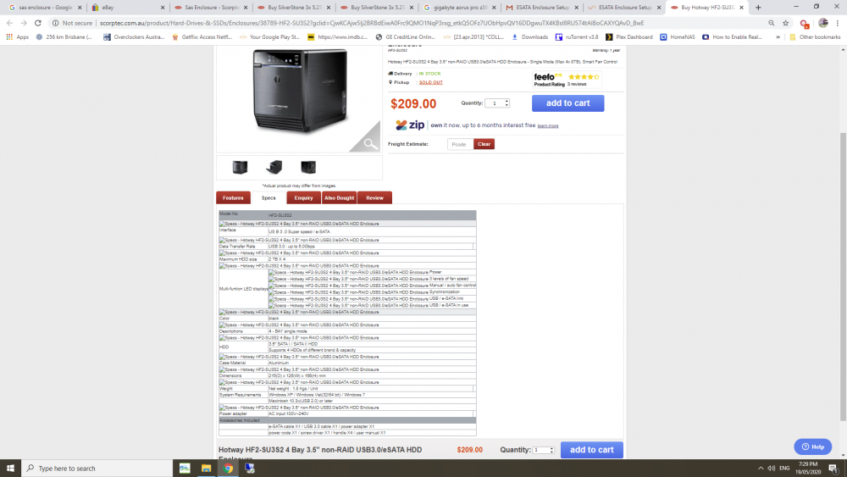Screen dimensions: 847x477
Task: Select the third product thumbnail
Action: (x=308, y=167)
